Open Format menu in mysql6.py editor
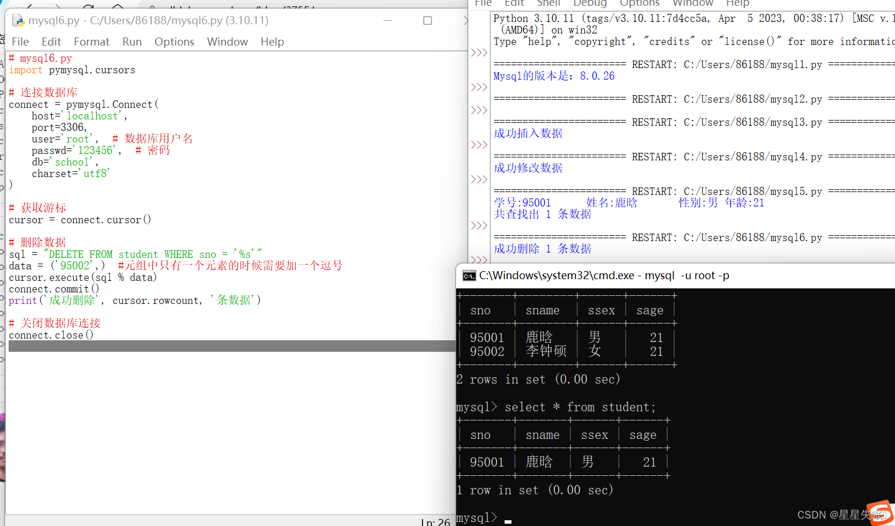Image resolution: width=895 pixels, height=526 pixels. point(92,42)
